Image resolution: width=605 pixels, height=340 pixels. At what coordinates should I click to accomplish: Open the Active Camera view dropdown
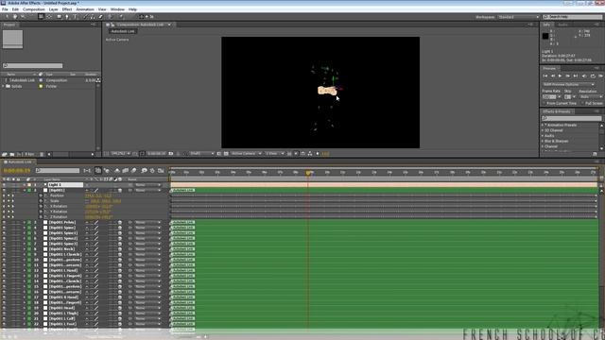(246, 153)
